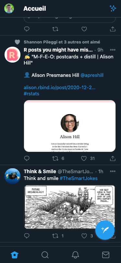The width and height of the screenshot is (121, 263).
Task: Go to the Home tab
Action: point(15,255)
